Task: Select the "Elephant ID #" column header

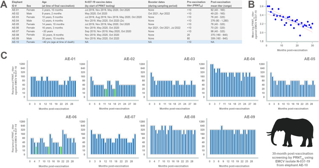Action: [17, 4]
